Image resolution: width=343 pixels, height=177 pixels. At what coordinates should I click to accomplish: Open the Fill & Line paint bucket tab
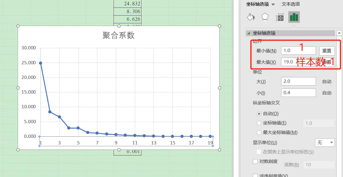[251, 17]
